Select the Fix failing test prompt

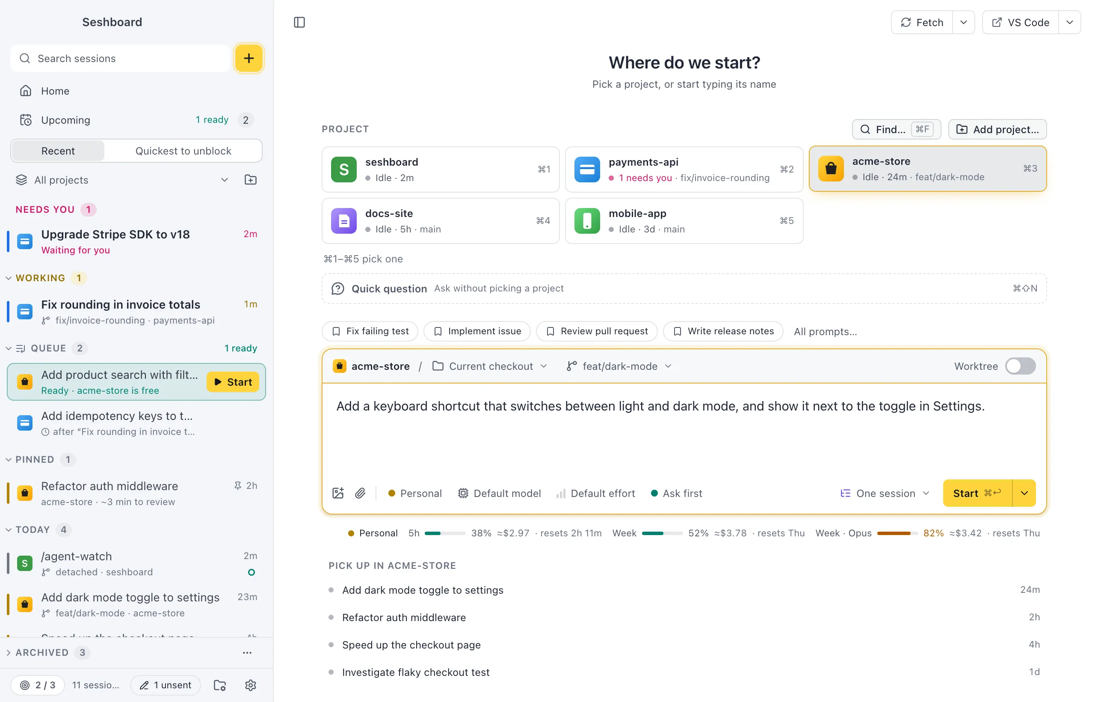coord(370,331)
